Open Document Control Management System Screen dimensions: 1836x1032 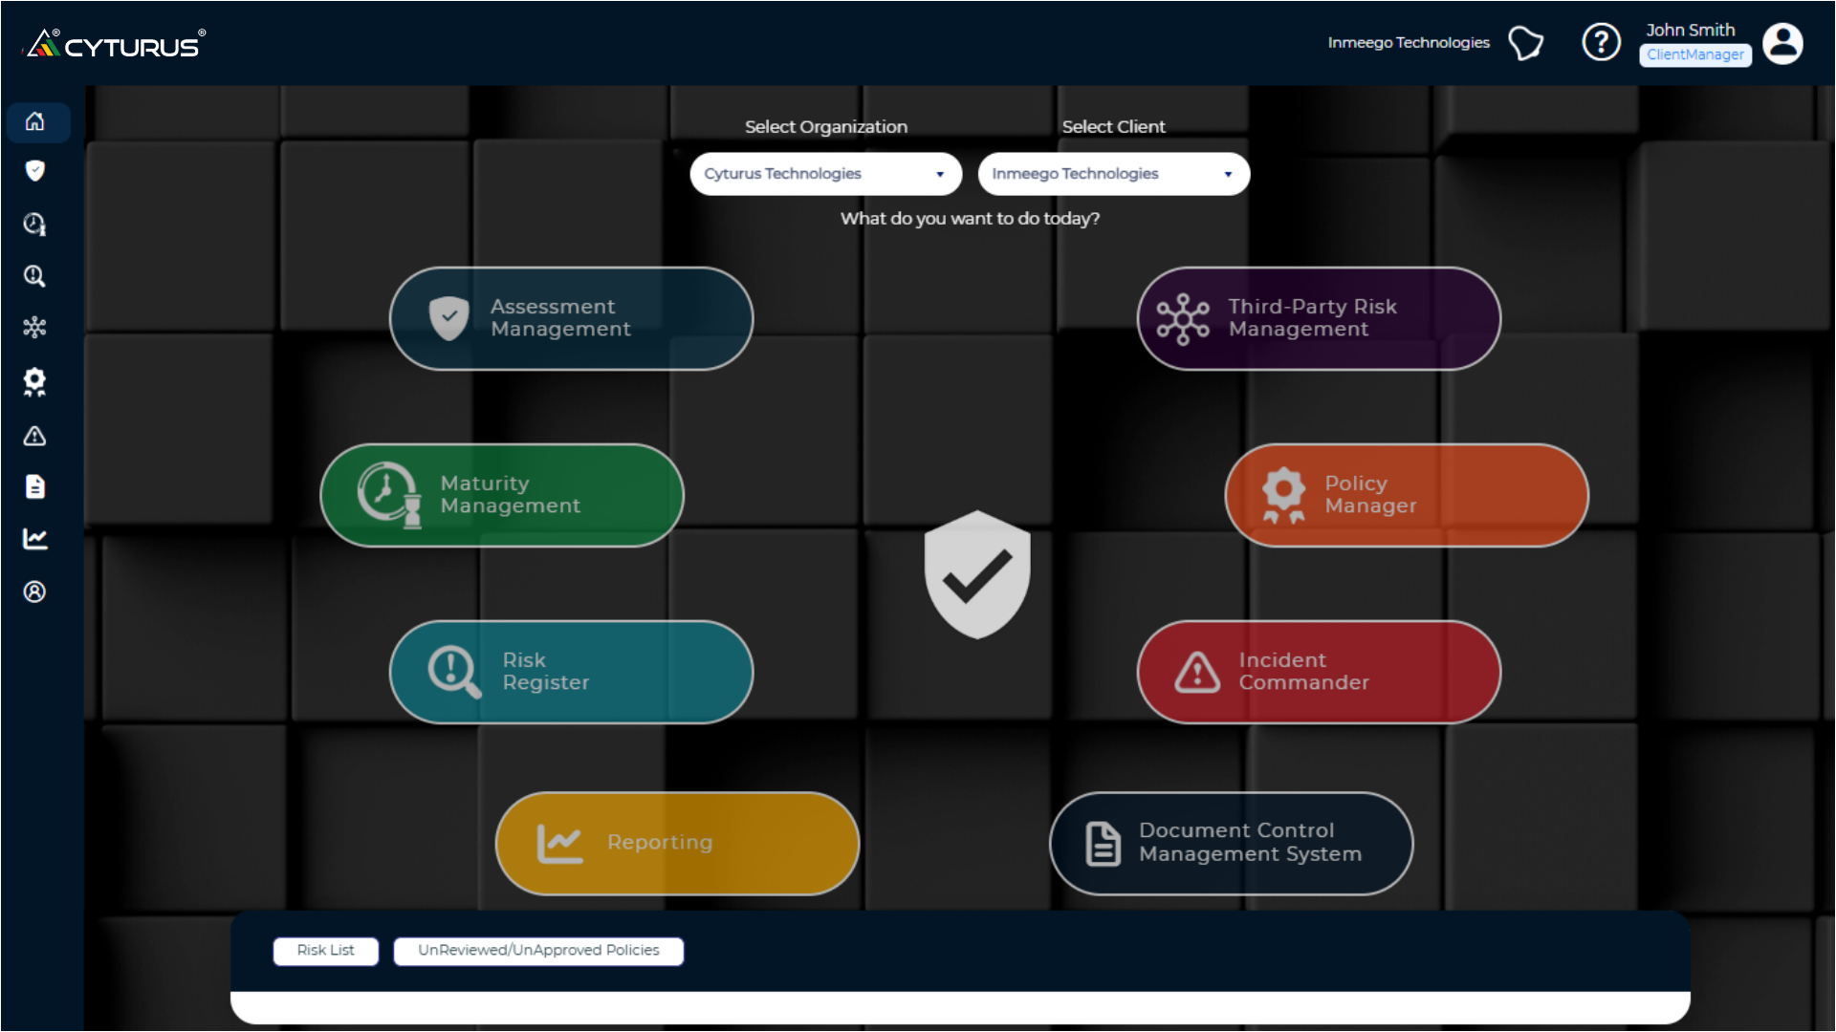pos(1231,843)
